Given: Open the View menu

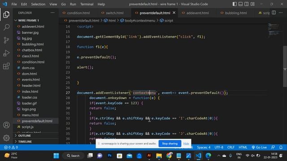Looking at the screenshot, I should [53, 4].
